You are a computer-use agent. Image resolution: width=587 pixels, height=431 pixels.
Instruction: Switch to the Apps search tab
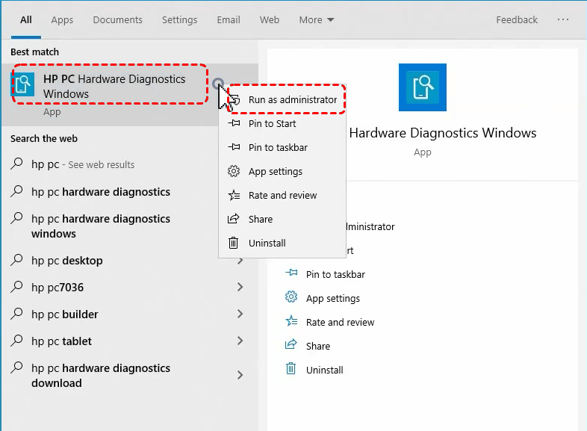pos(62,20)
